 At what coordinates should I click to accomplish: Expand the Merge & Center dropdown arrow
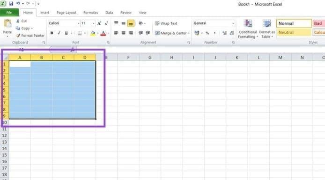pos(189,33)
